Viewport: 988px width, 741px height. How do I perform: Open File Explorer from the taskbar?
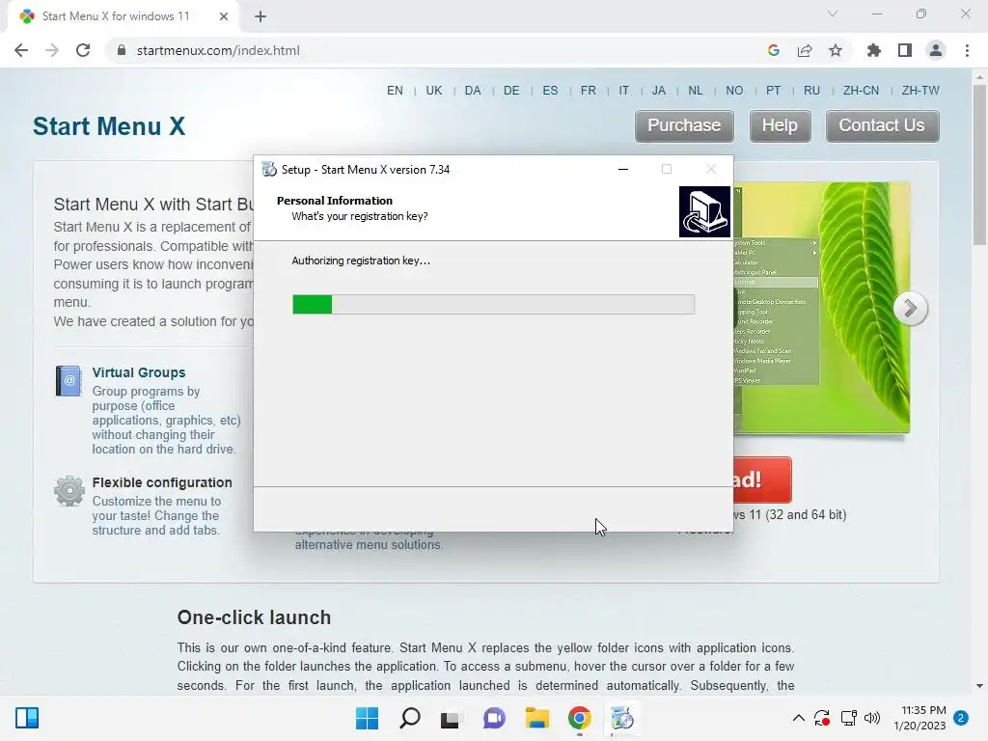tap(536, 718)
